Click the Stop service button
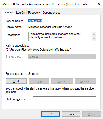103x119 pixels. click(39, 81)
